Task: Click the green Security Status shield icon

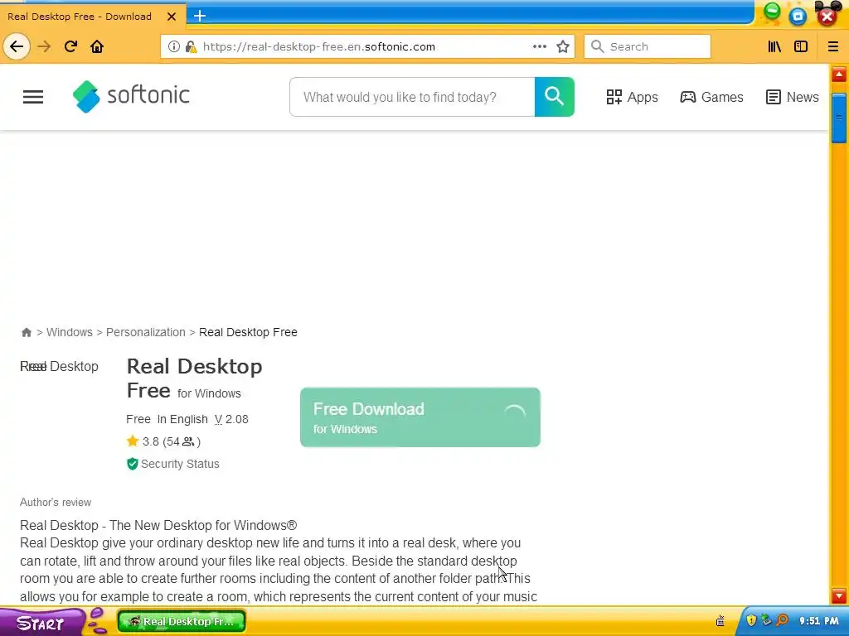Action: click(132, 464)
